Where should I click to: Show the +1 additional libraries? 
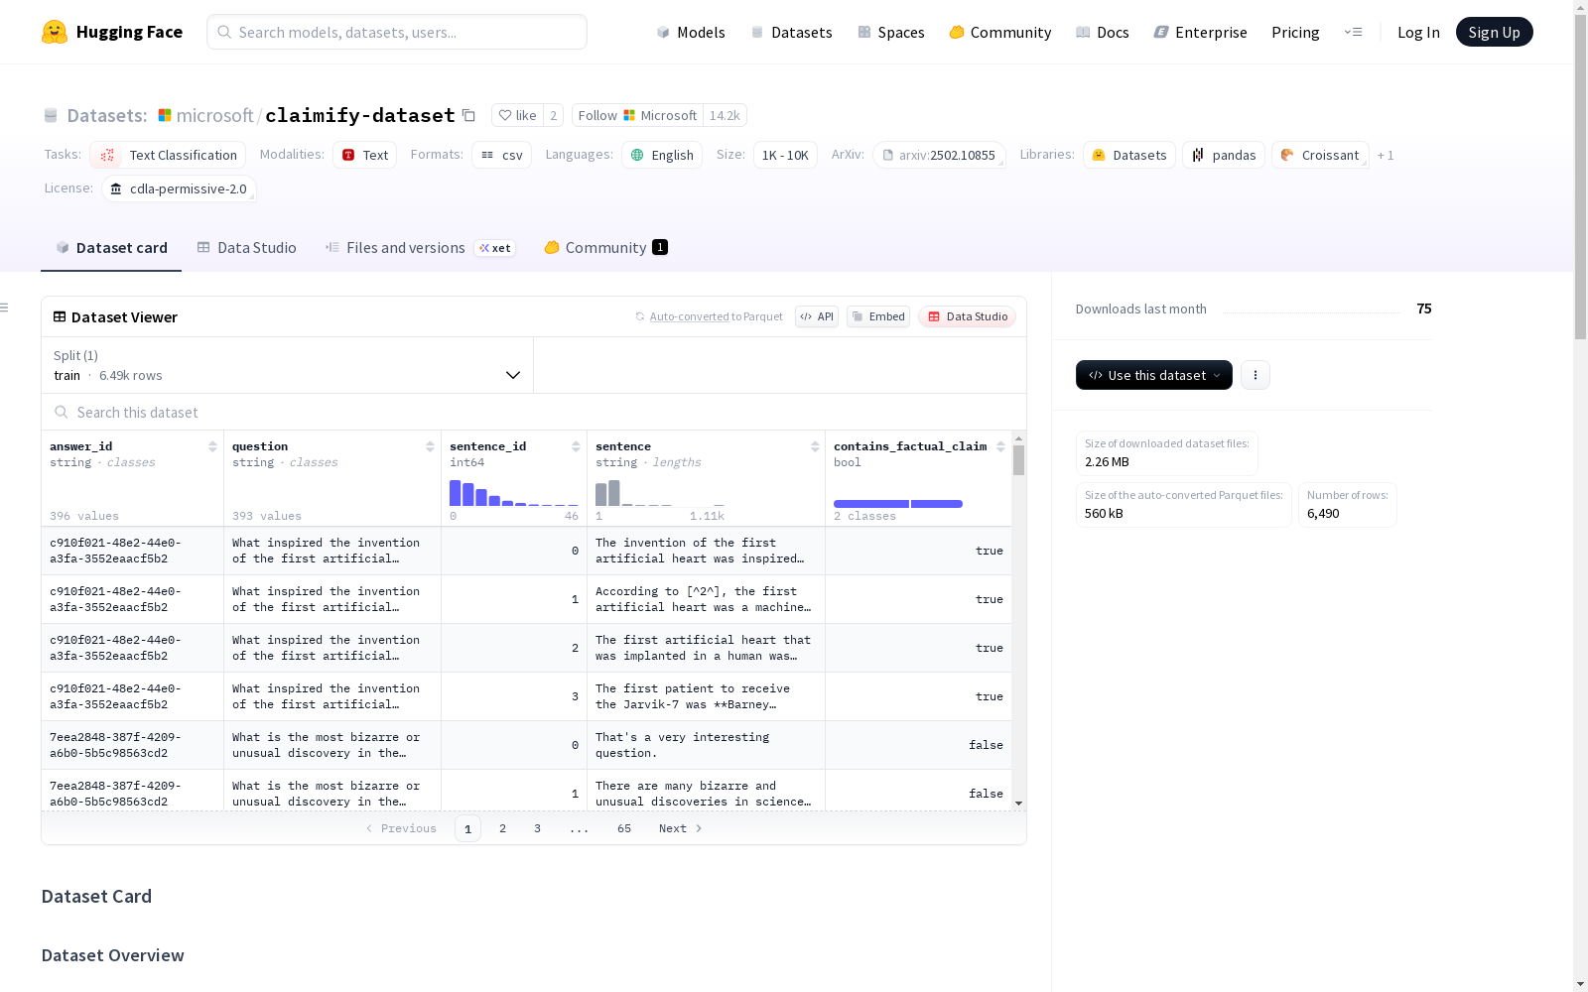pos(1386,155)
